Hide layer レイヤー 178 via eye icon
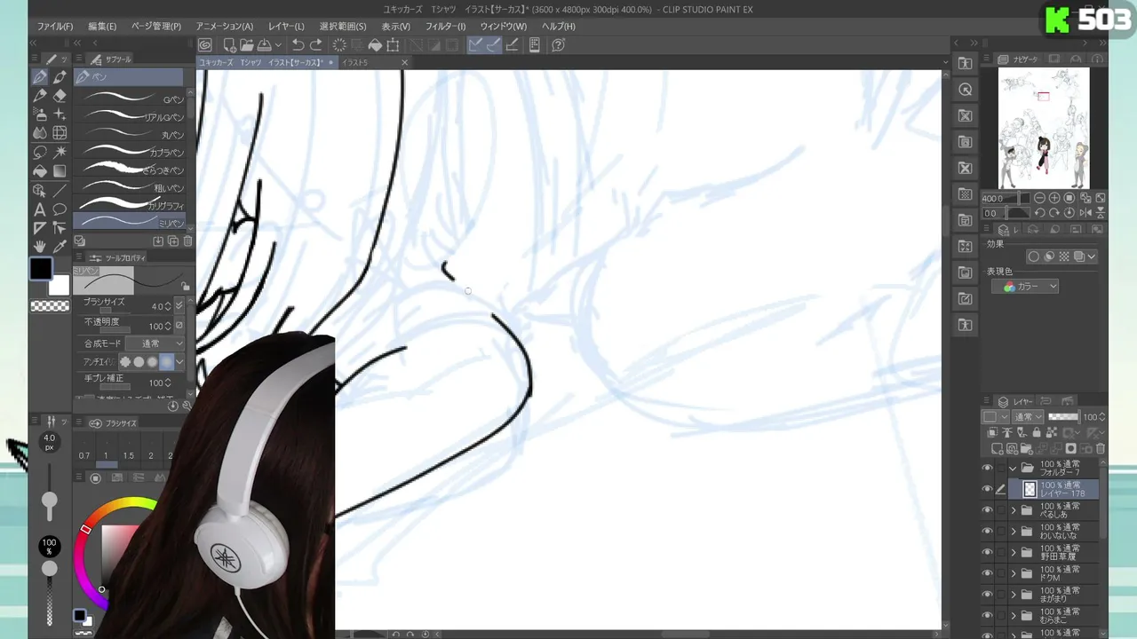Viewport: 1137px width, 639px height. coord(987,489)
